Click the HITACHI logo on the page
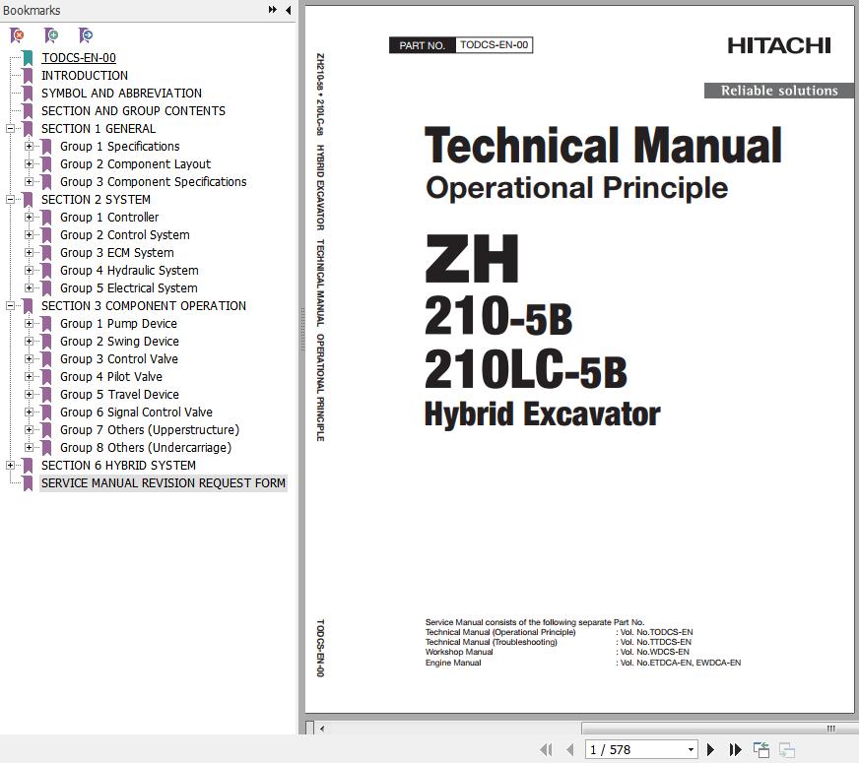The width and height of the screenshot is (859, 763). tap(779, 45)
